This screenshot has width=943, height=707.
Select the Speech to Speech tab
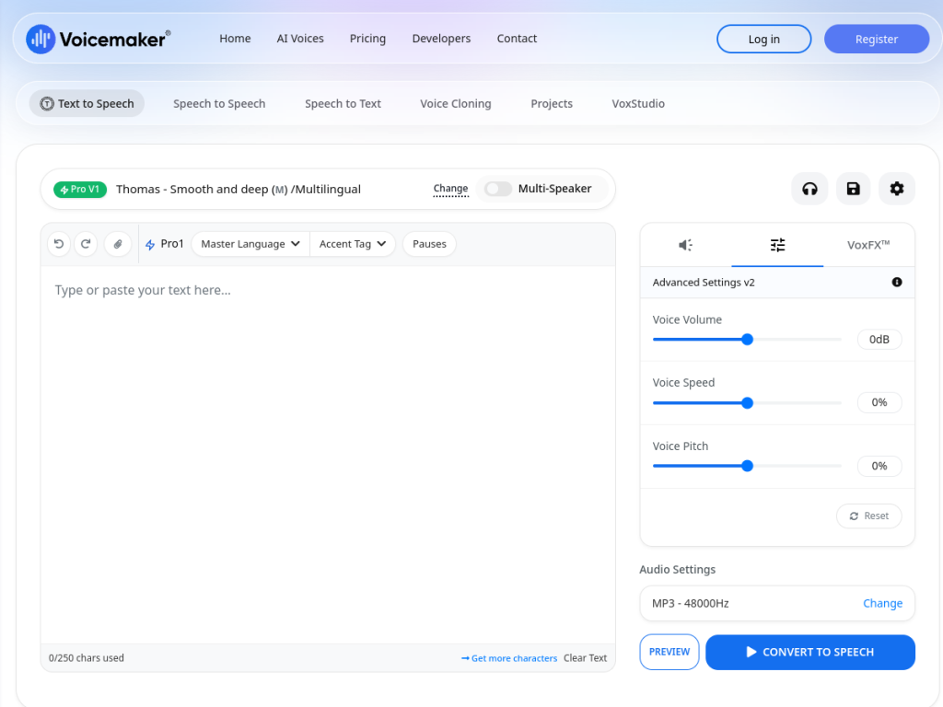[x=219, y=103]
